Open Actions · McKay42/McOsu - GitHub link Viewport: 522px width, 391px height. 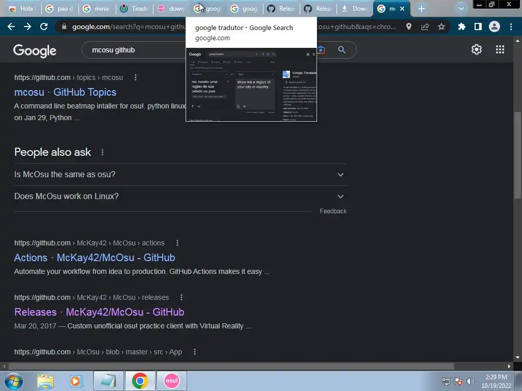(x=94, y=258)
